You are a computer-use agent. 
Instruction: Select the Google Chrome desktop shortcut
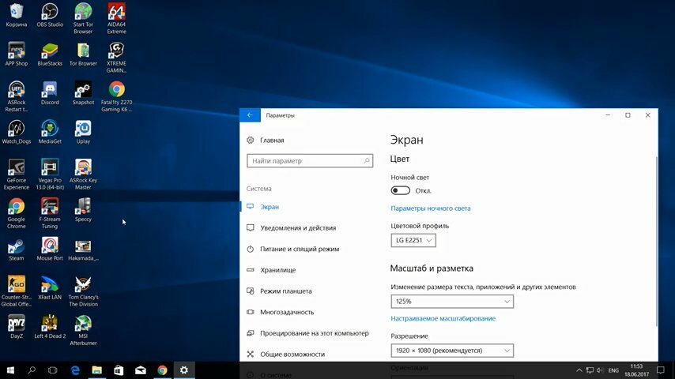(17, 213)
